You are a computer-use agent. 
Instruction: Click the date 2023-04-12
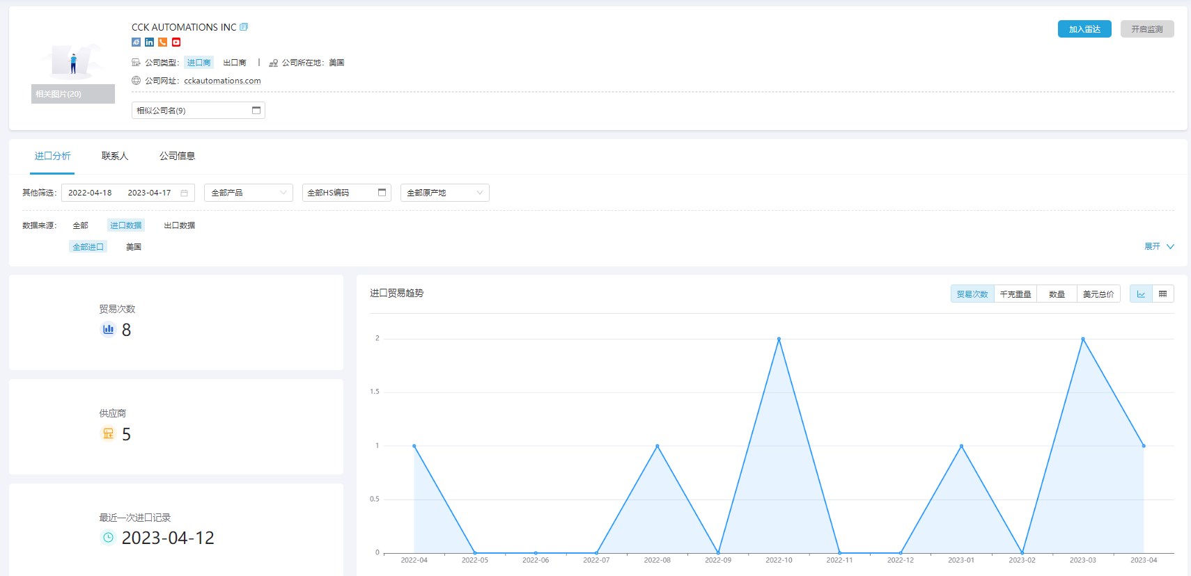click(x=168, y=538)
